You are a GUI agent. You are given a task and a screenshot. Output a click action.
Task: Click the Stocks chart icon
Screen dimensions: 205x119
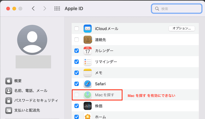point(88,106)
